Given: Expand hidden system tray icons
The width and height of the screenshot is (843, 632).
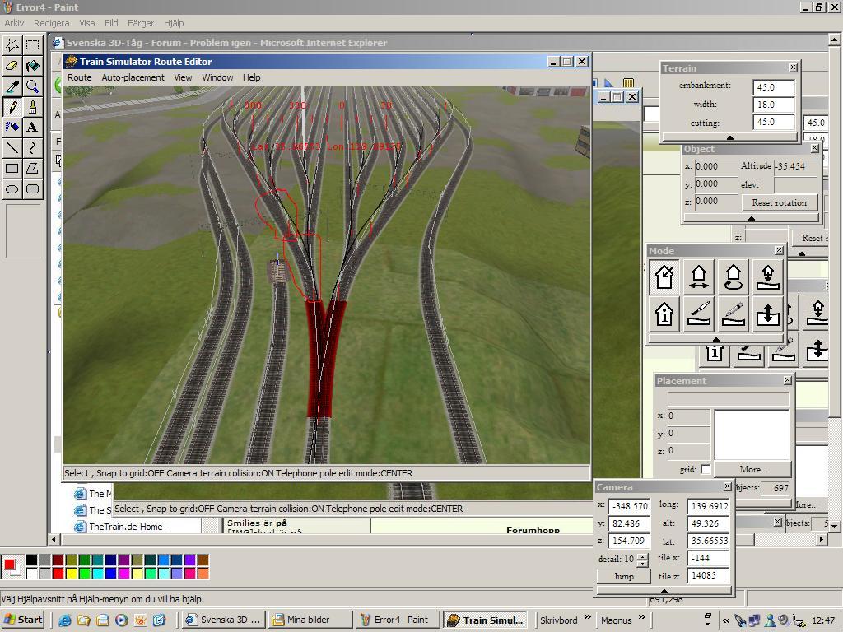Looking at the screenshot, I should point(726,620).
